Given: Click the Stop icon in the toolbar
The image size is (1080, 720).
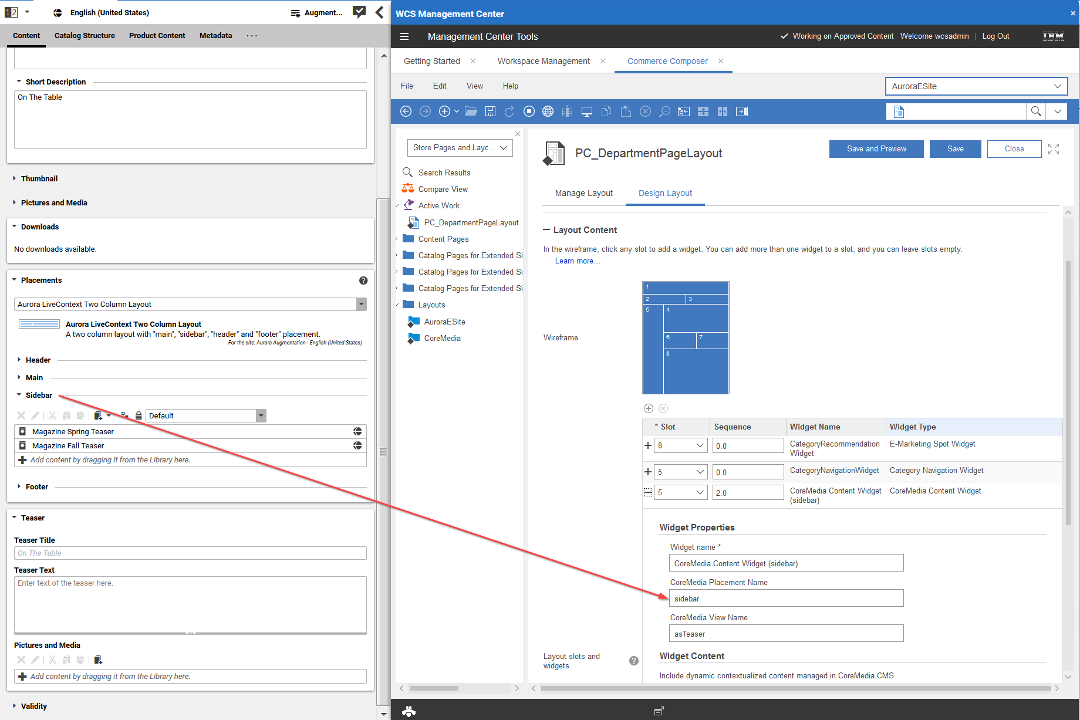Looking at the screenshot, I should [529, 111].
